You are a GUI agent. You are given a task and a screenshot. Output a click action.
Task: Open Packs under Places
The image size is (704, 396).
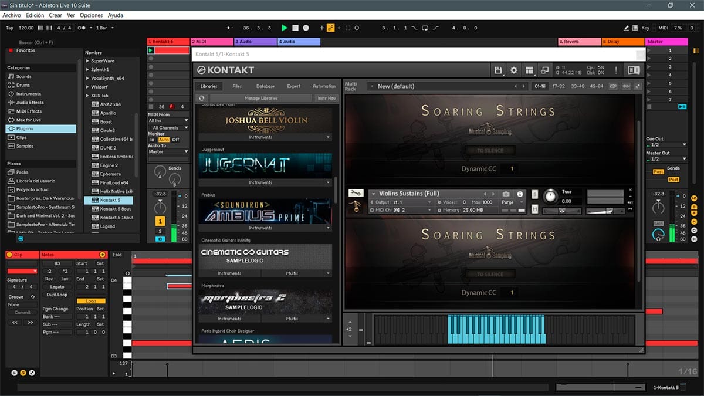(x=42, y=172)
